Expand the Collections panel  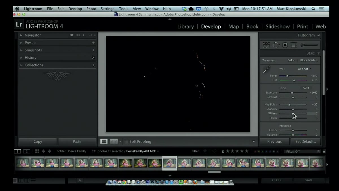[x=21, y=65]
